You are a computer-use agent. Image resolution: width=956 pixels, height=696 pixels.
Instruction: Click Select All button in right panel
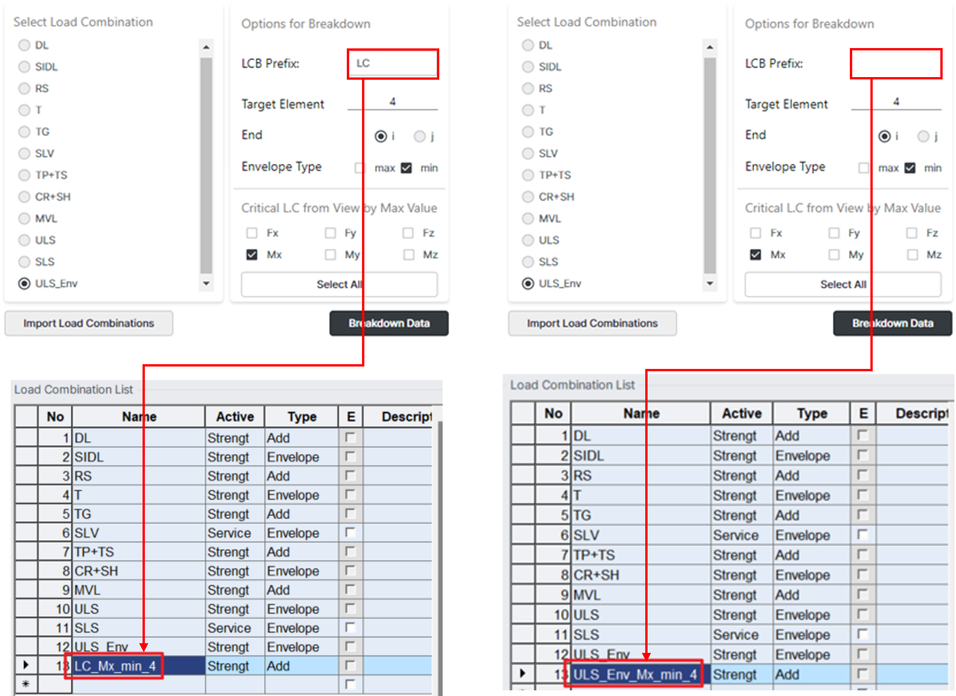843,284
